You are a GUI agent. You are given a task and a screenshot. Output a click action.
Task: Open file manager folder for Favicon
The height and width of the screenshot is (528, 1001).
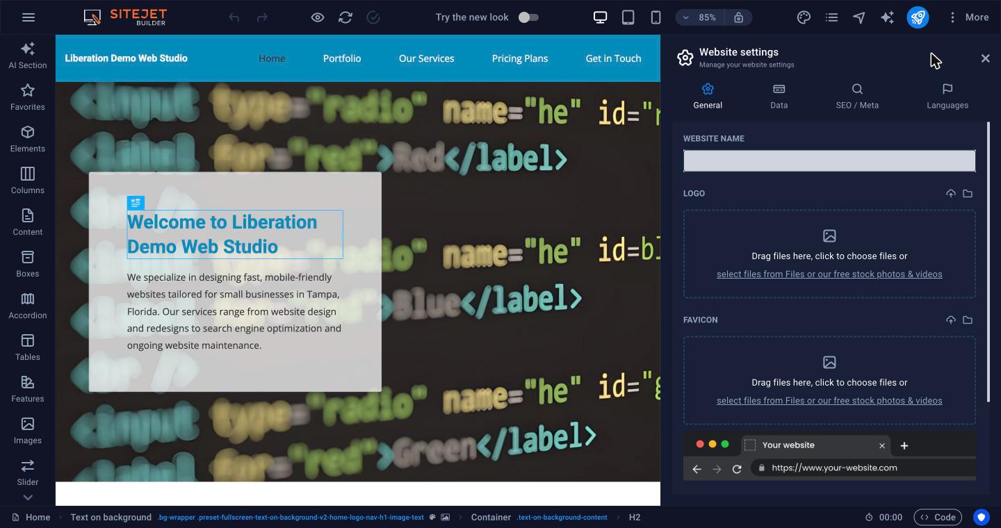click(968, 320)
